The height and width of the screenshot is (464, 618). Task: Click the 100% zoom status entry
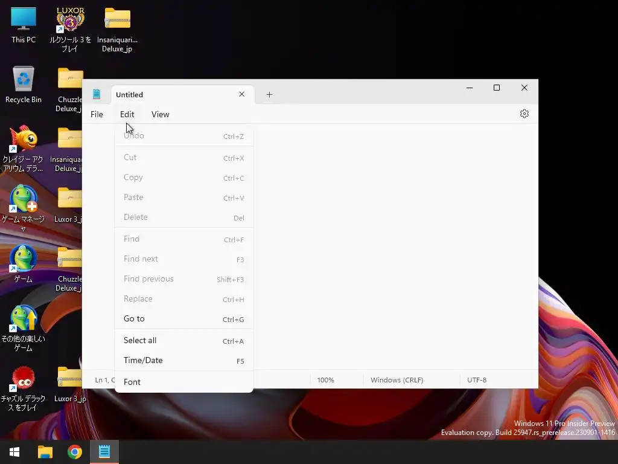(325, 380)
